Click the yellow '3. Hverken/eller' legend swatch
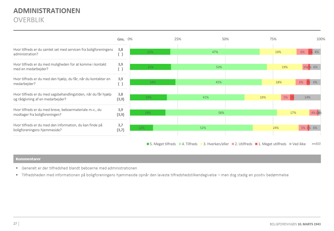Image resolution: width=334 pixels, height=231 pixels. (x=201, y=144)
